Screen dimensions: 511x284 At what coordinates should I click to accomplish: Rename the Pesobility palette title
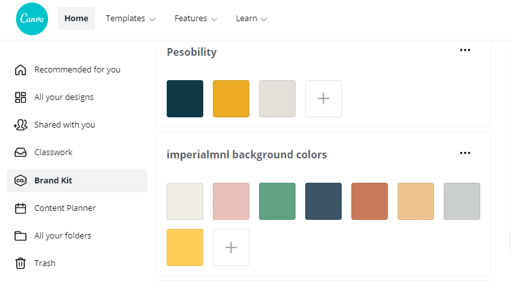192,52
